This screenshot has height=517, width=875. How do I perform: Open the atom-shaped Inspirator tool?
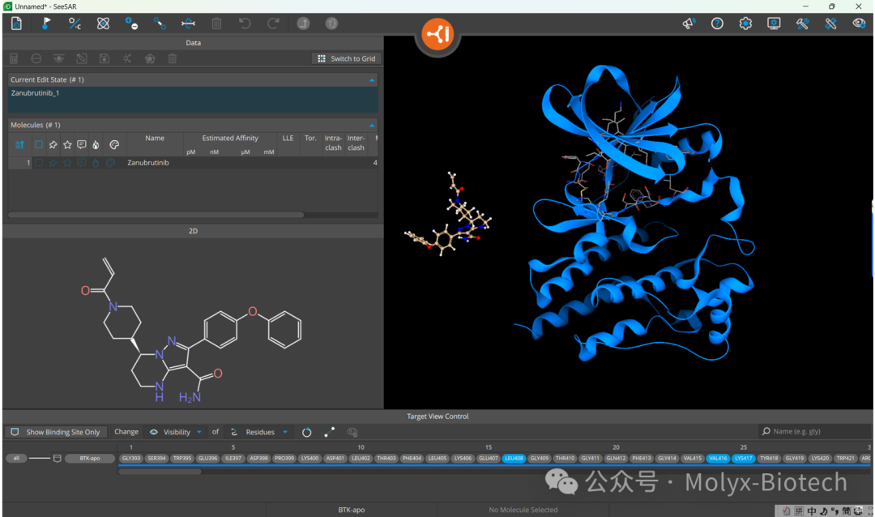(x=103, y=23)
